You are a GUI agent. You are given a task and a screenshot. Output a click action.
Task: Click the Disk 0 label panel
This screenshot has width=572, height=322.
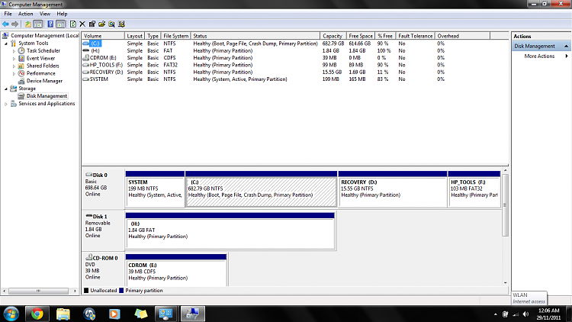point(104,188)
